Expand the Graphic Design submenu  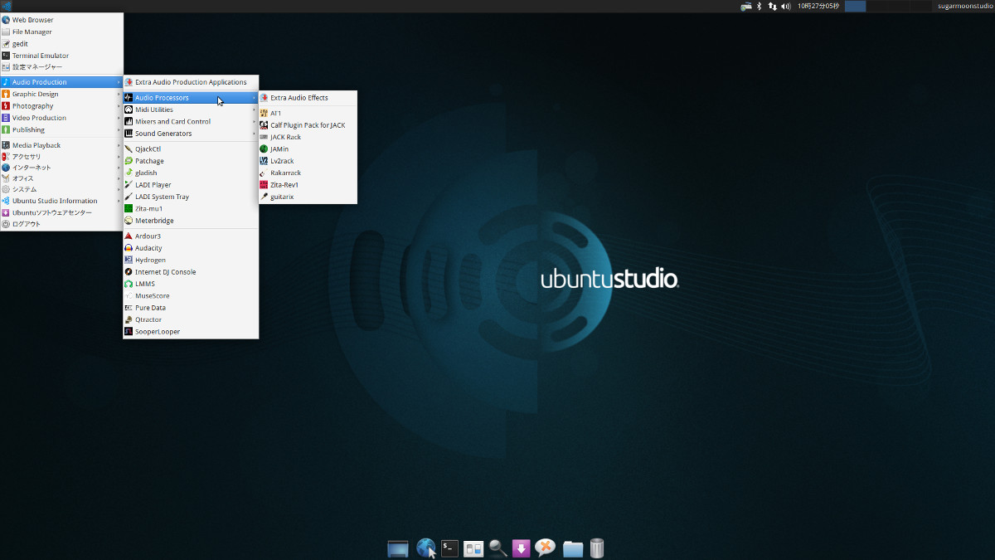pyautogui.click(x=61, y=94)
